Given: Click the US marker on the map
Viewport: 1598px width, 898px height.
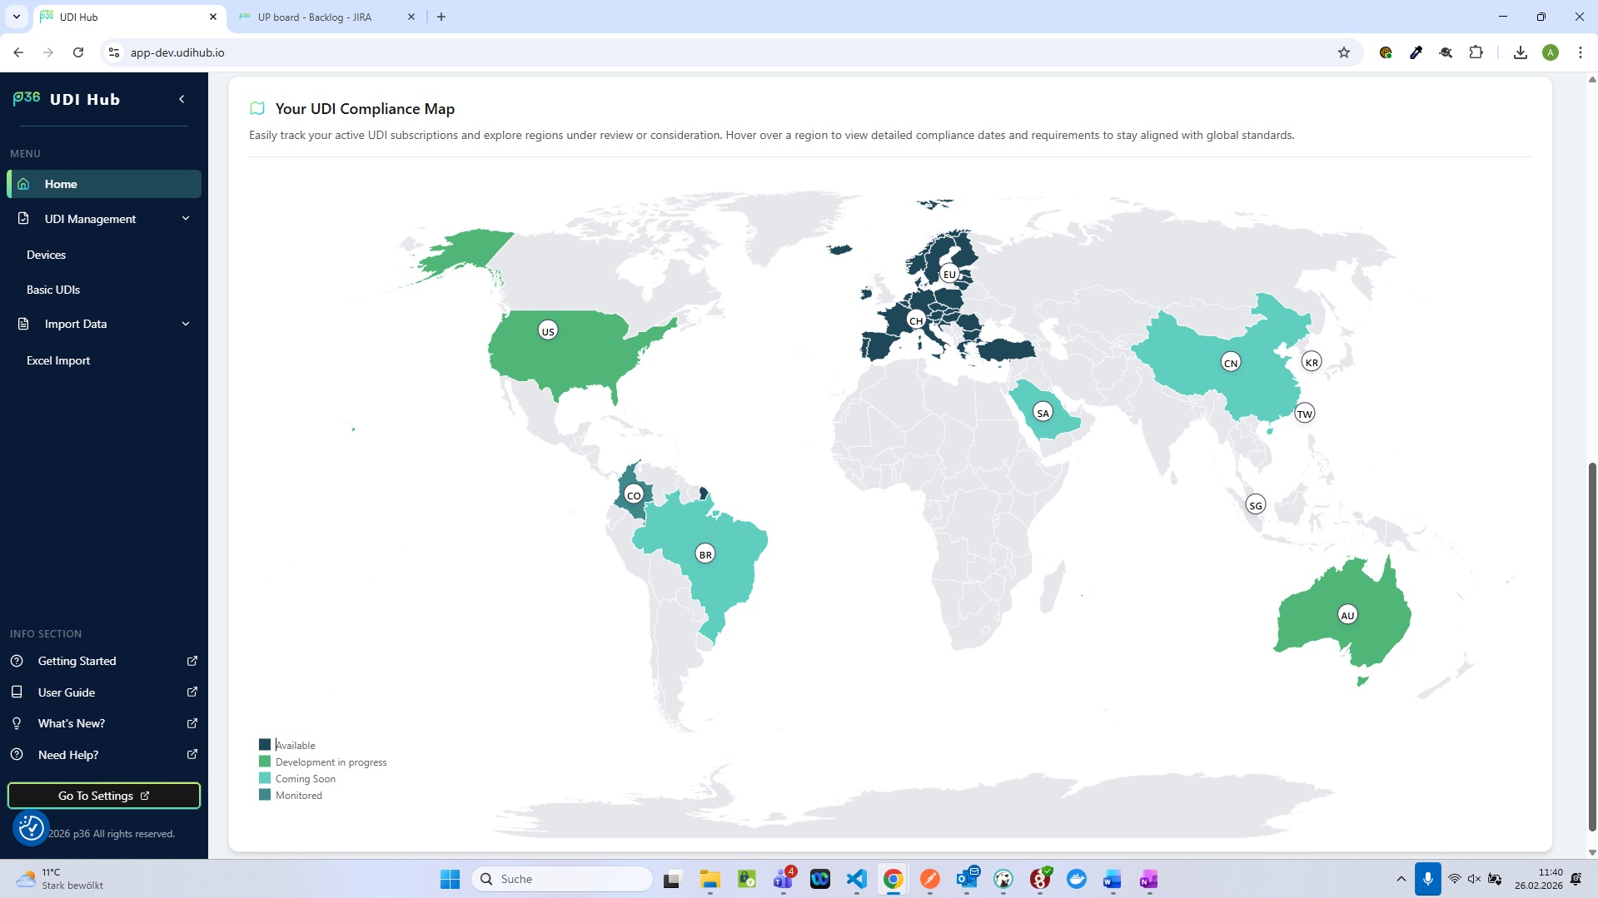Looking at the screenshot, I should point(547,330).
